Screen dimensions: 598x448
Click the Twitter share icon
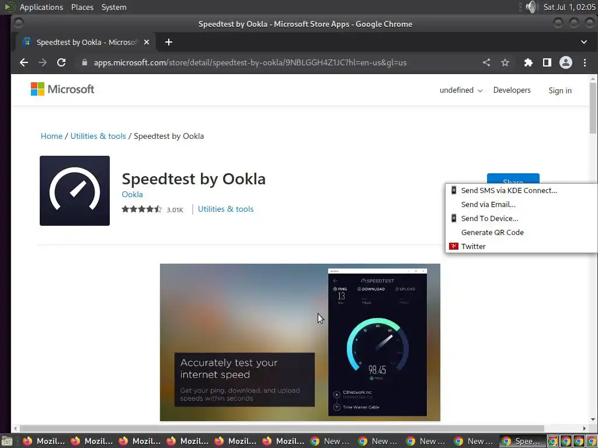pyautogui.click(x=453, y=246)
